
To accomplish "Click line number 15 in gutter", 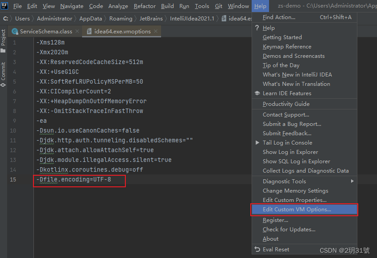I will 13,179.
